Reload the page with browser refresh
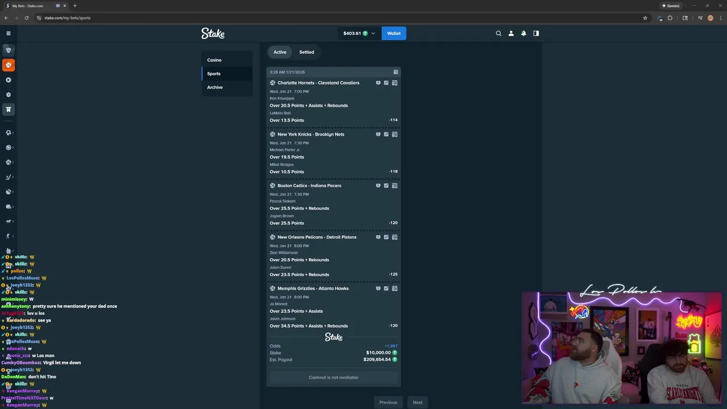 click(x=26, y=18)
